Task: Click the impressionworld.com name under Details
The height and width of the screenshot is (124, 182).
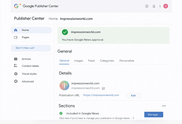Action: (x=85, y=83)
